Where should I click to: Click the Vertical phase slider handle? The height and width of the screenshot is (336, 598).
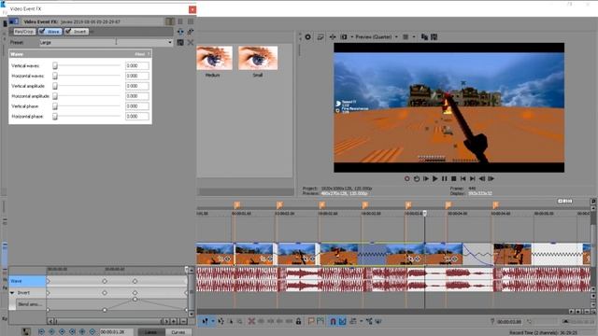tap(55, 106)
